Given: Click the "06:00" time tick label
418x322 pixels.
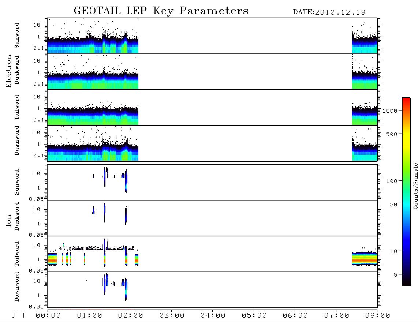Looking at the screenshot, I should coord(295,316).
